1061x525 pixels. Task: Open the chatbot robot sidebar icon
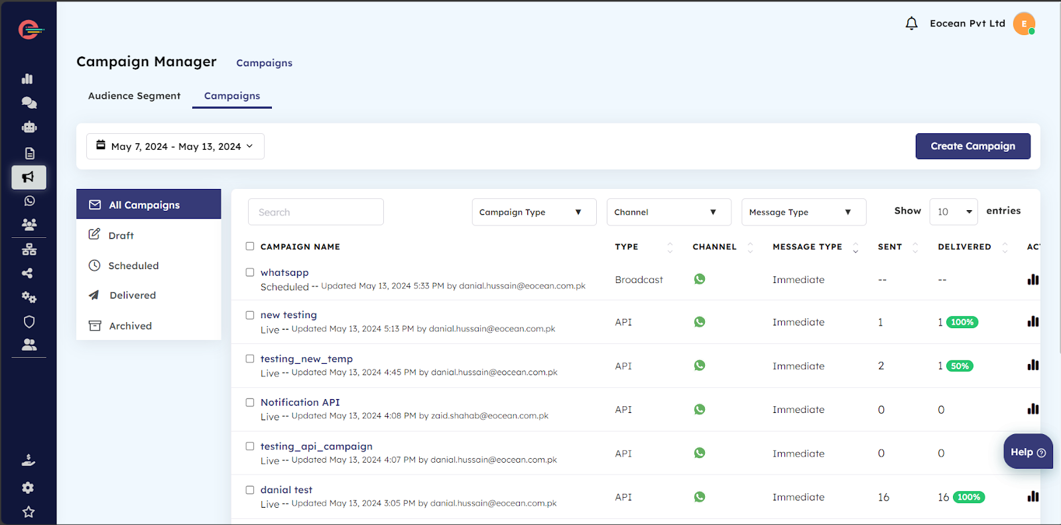(29, 127)
